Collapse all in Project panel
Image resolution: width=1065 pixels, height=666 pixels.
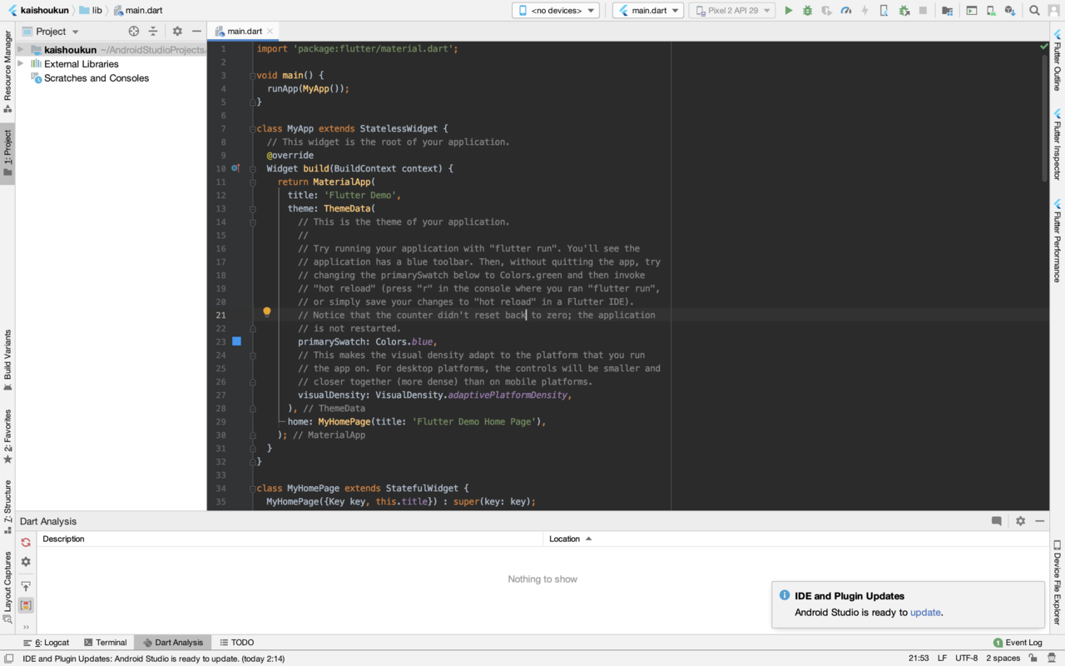coord(153,31)
